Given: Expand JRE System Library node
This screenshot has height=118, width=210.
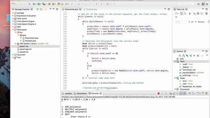Looking at the screenshot, I should pyautogui.click(x=16, y=44).
